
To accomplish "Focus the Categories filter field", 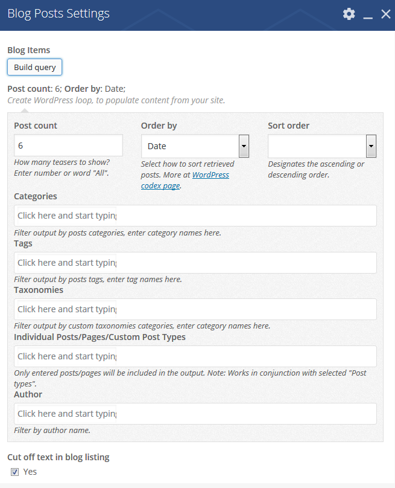I will point(195,216).
